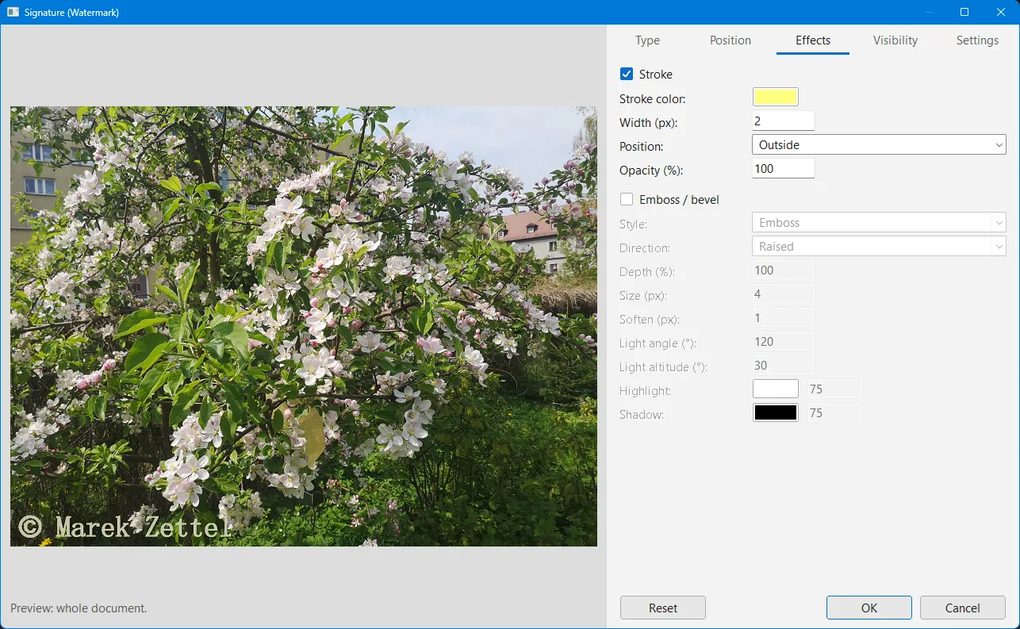Switch to the Type tab
Image resolution: width=1020 pixels, height=629 pixels.
click(647, 40)
